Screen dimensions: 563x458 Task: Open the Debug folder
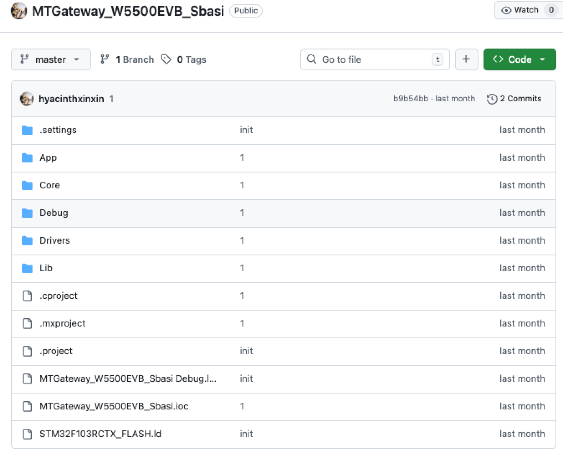[x=54, y=213]
